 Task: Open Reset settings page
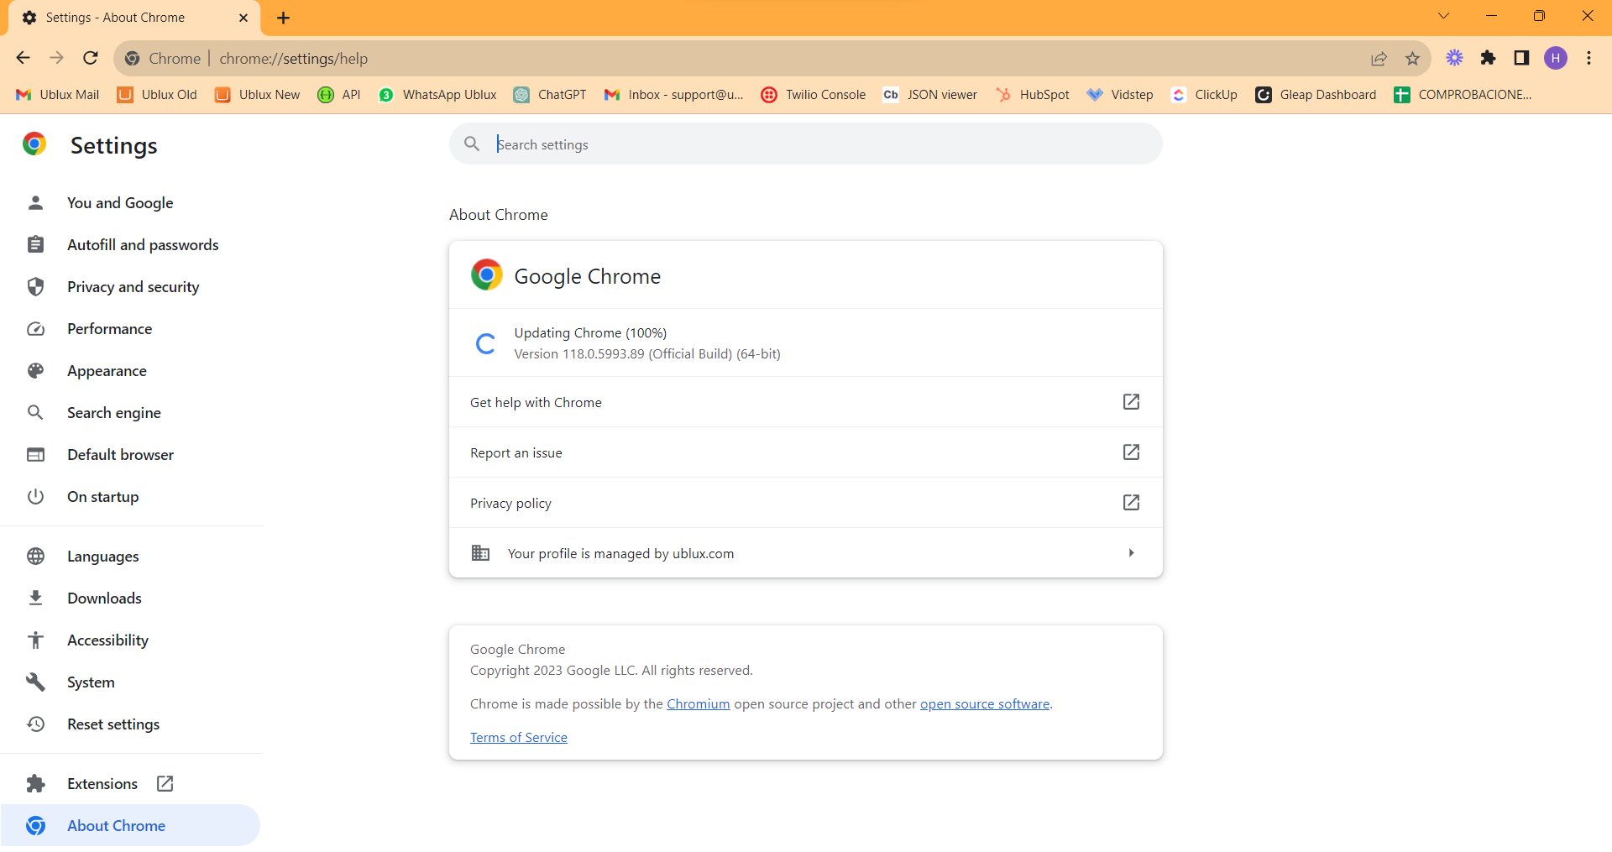[x=113, y=724]
